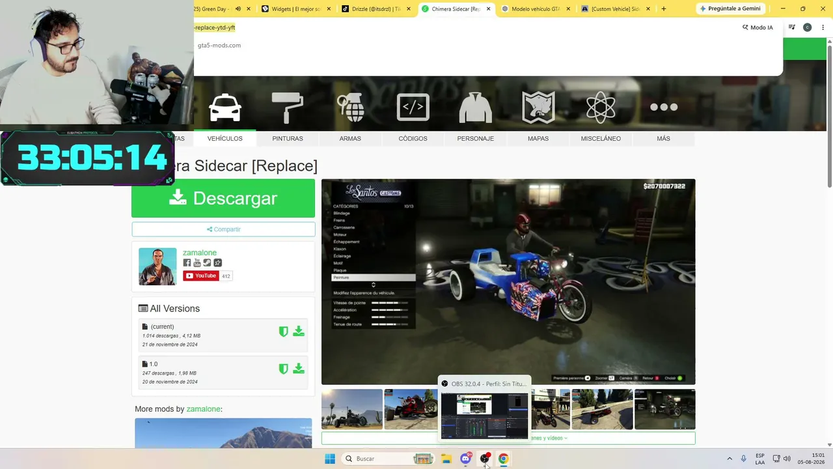The height and width of the screenshot is (469, 833).
Task: Open the Chrome profile avatar
Action: tap(807, 27)
